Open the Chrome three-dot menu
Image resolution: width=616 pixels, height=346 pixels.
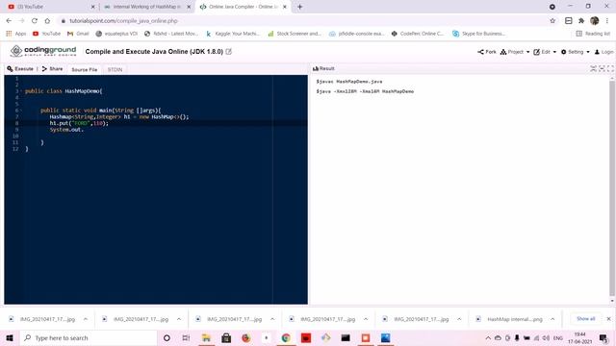(x=607, y=21)
